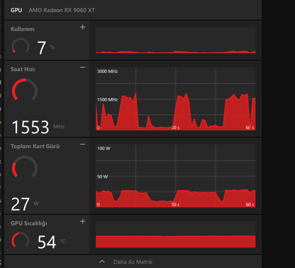Click the Kullanım usage gauge dial
Image resolution: width=295 pixels, height=268 pixels.
(20, 46)
